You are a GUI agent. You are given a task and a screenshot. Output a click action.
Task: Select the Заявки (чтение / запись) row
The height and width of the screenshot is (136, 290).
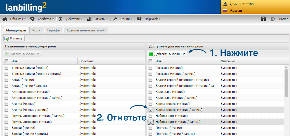click(x=74, y=134)
